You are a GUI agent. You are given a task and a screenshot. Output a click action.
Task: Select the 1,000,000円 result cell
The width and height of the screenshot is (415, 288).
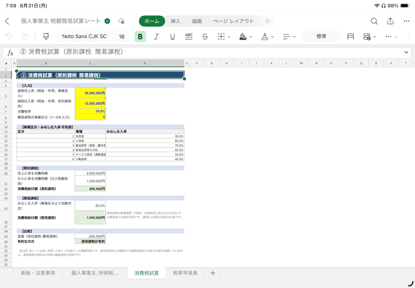click(x=90, y=217)
